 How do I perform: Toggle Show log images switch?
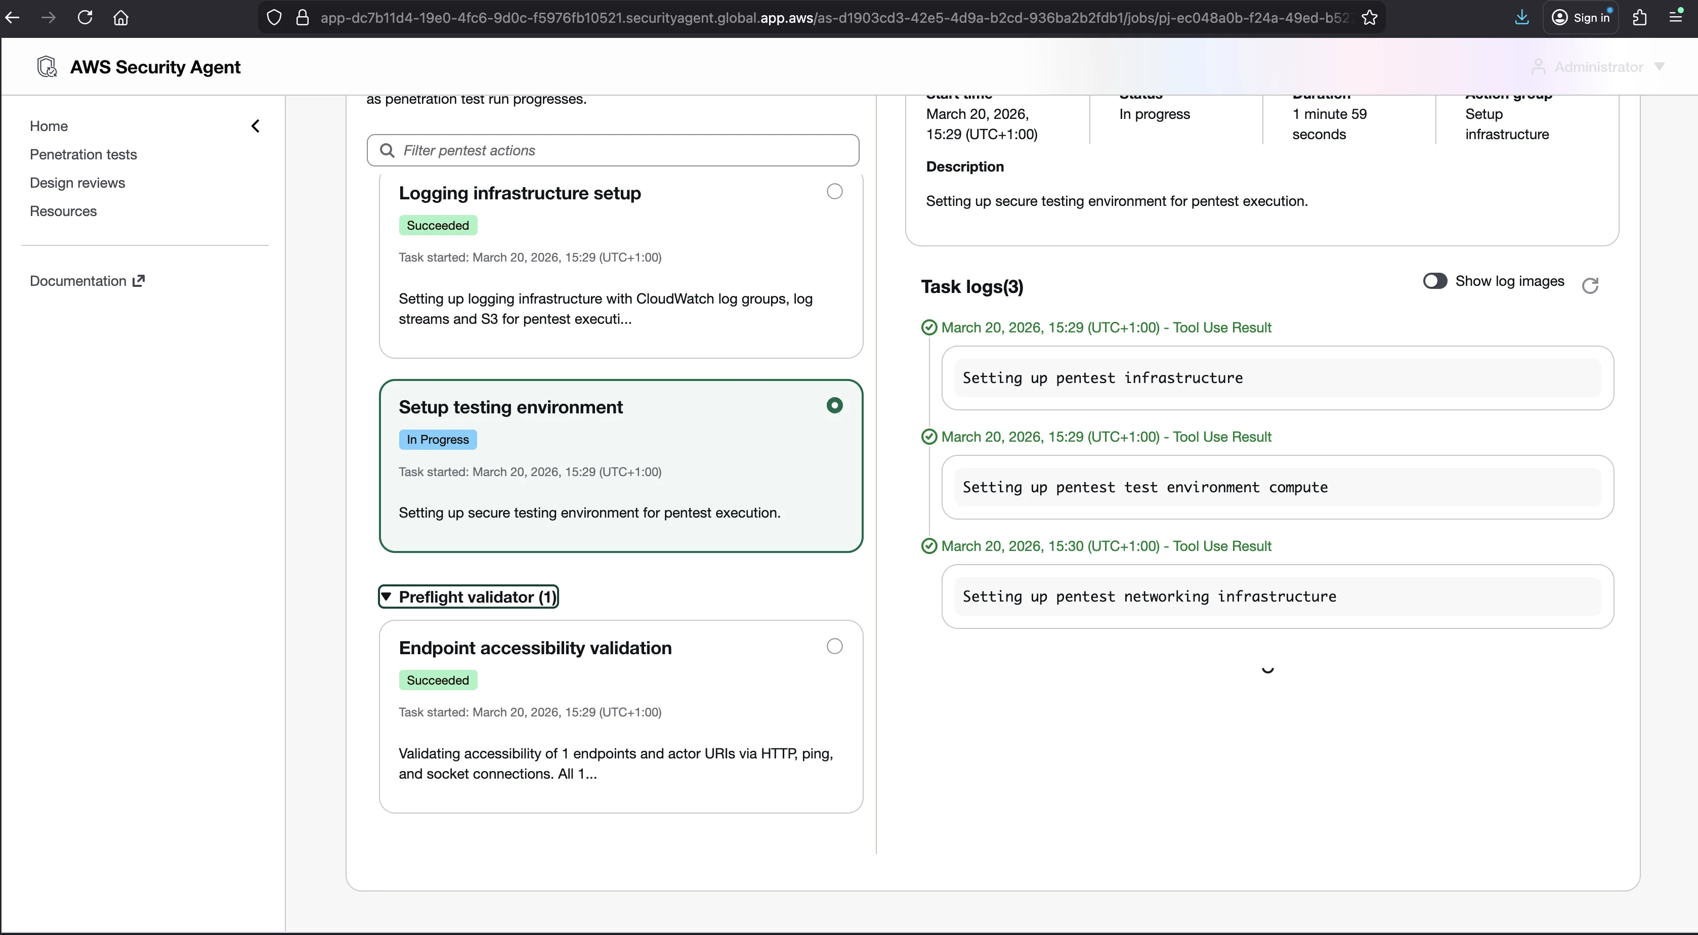1434,281
